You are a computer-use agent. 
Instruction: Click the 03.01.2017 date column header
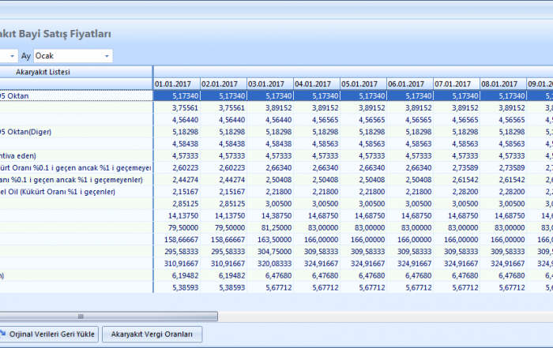point(269,84)
